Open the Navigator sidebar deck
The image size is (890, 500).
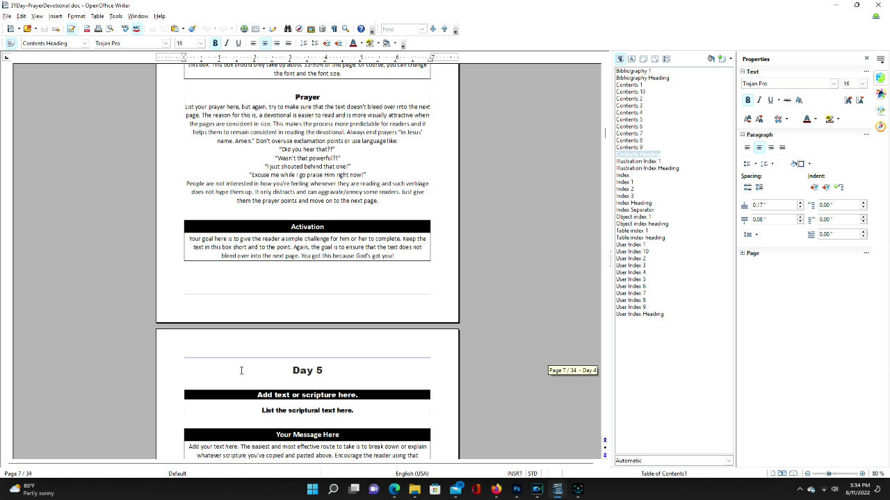click(881, 126)
